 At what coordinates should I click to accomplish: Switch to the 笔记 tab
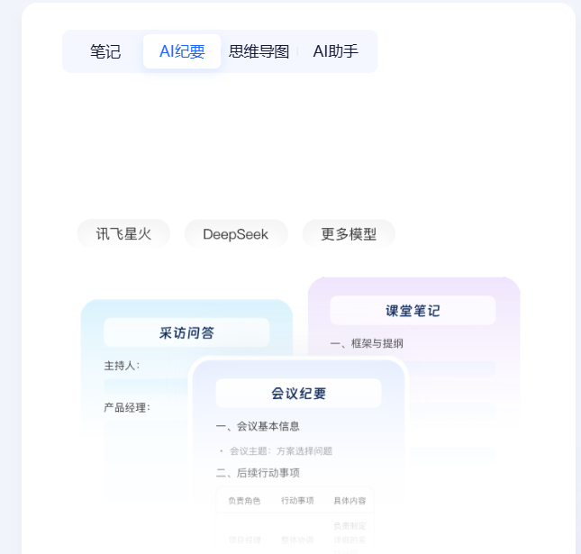(105, 51)
